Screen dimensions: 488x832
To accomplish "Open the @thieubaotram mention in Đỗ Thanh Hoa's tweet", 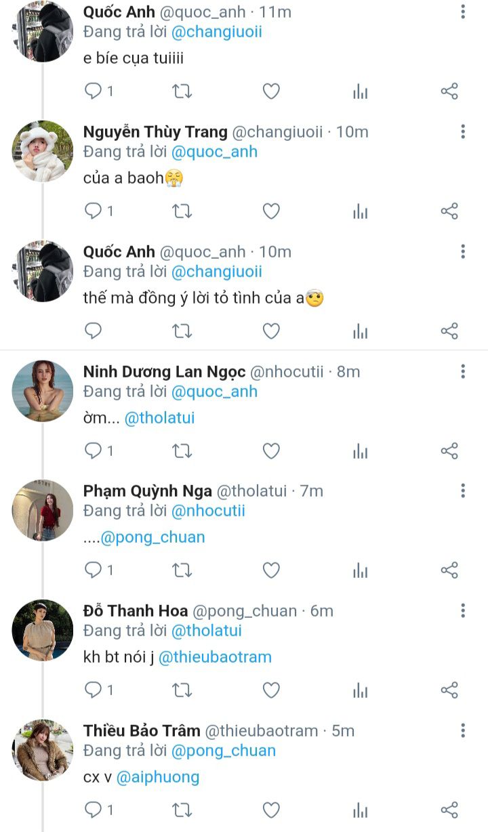I will point(215,657).
